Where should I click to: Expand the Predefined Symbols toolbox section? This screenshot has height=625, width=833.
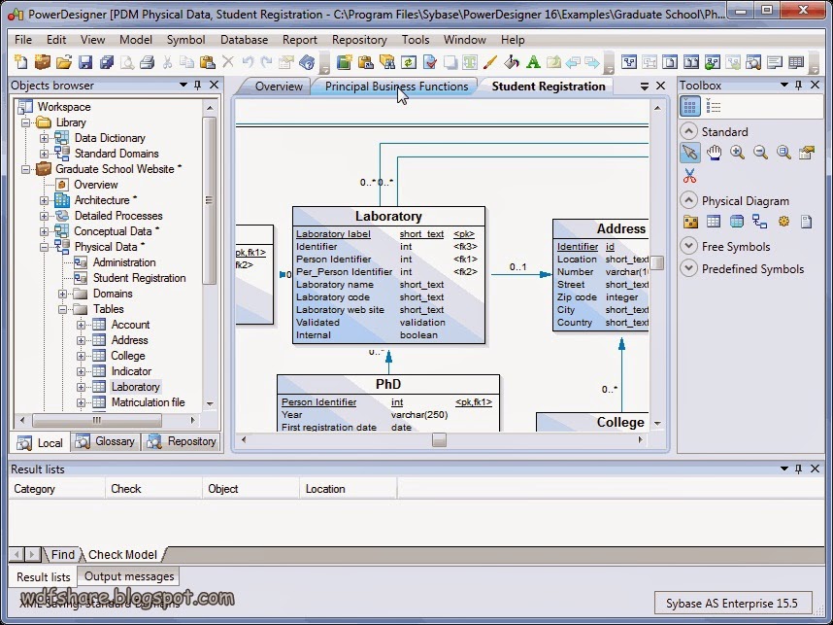[688, 268]
